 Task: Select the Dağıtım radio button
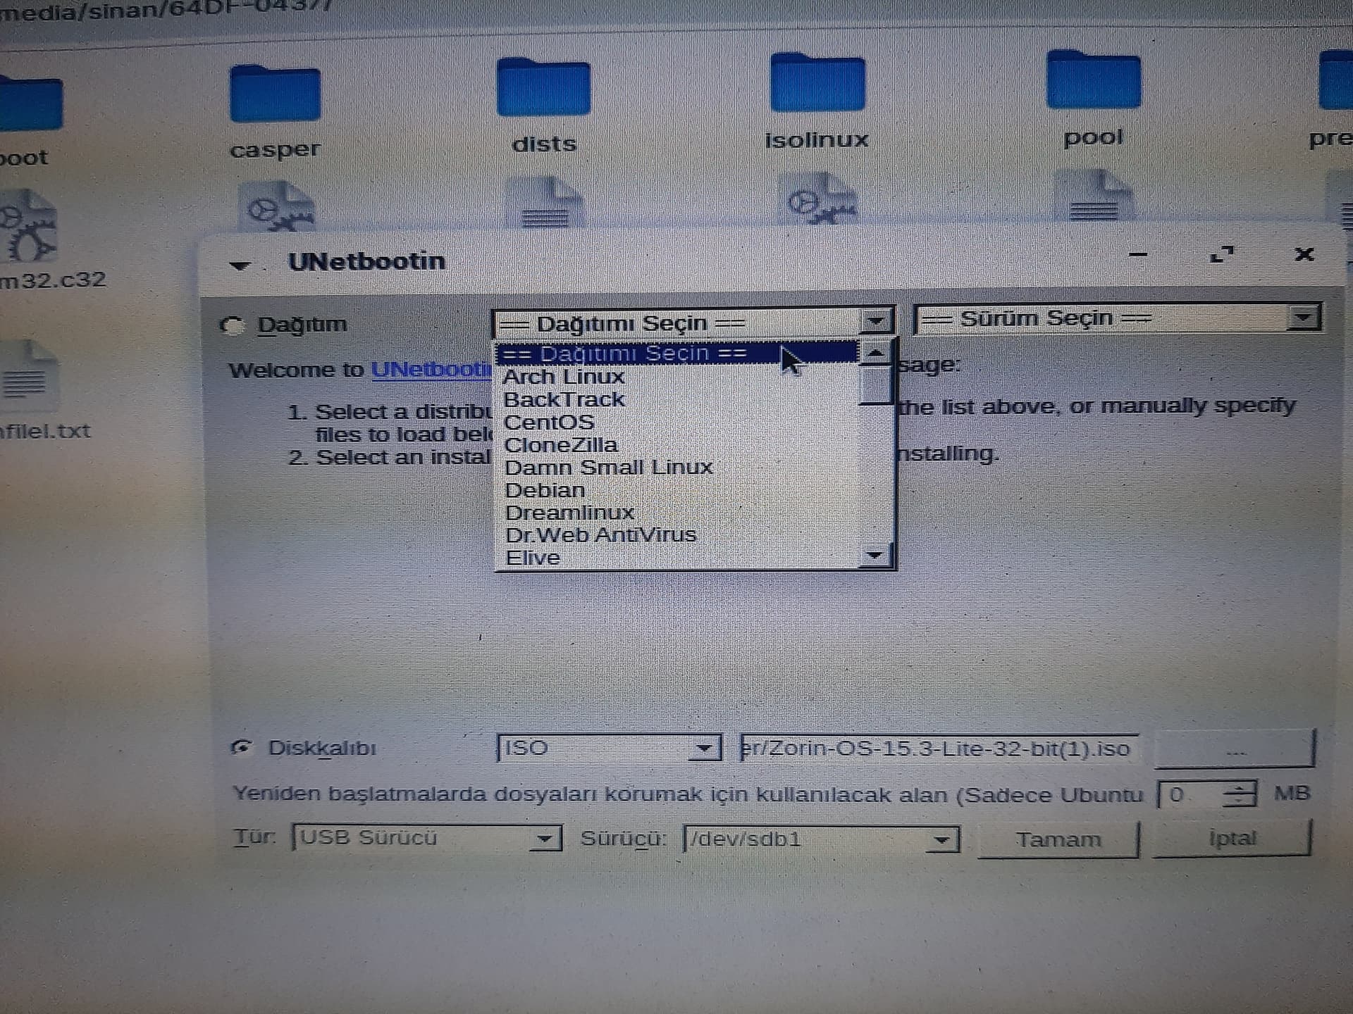232,325
